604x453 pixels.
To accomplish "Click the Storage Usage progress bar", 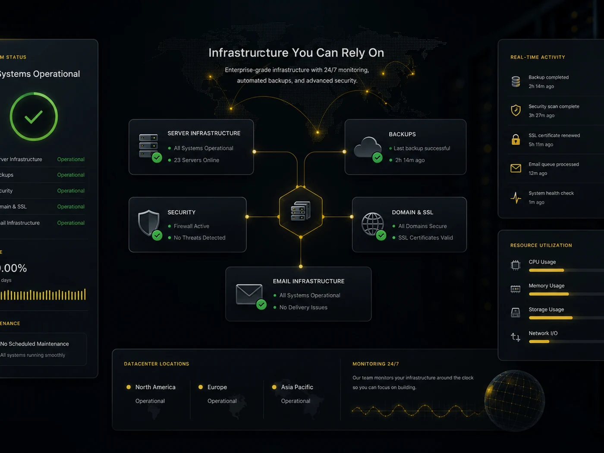I will (566, 318).
